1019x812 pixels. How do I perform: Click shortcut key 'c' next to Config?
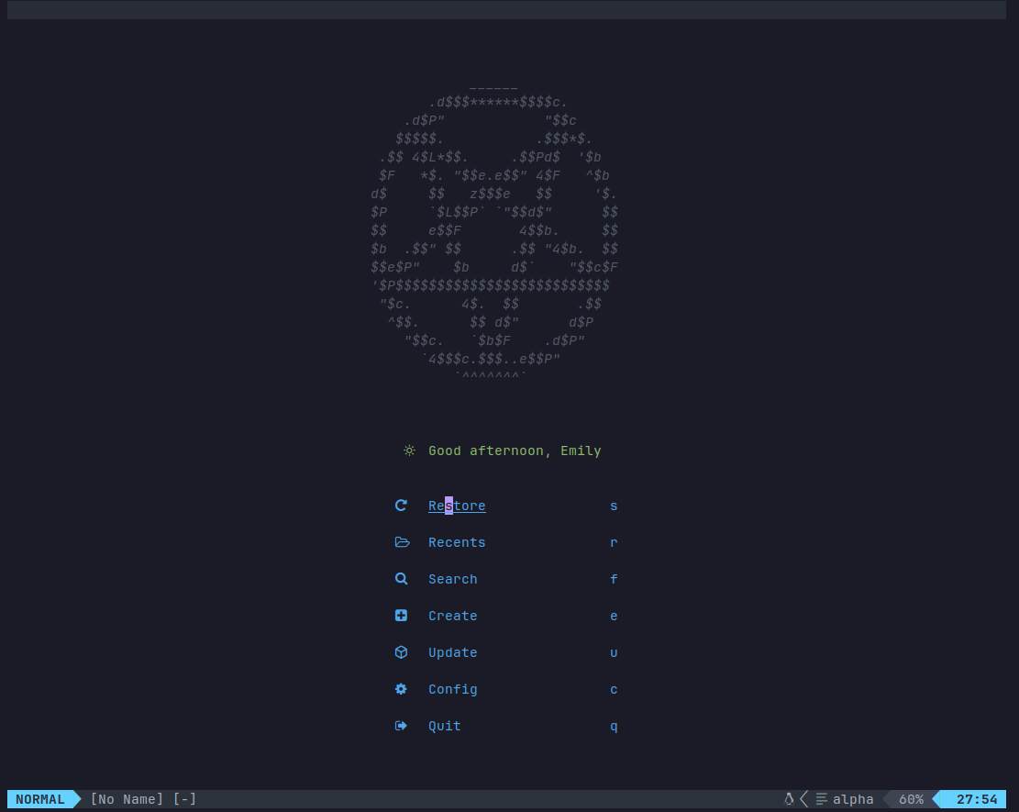pos(614,689)
